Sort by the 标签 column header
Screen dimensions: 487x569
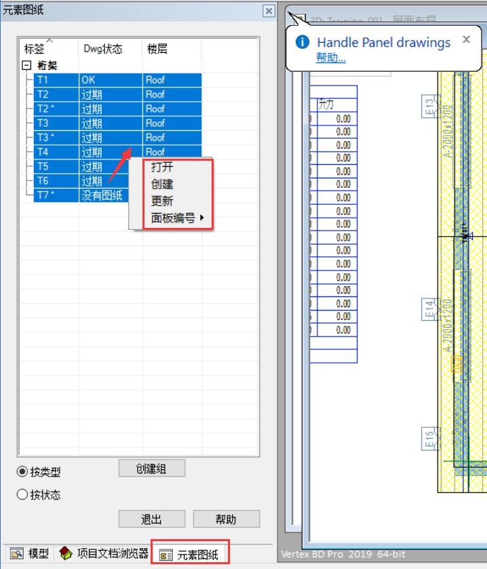coord(48,48)
